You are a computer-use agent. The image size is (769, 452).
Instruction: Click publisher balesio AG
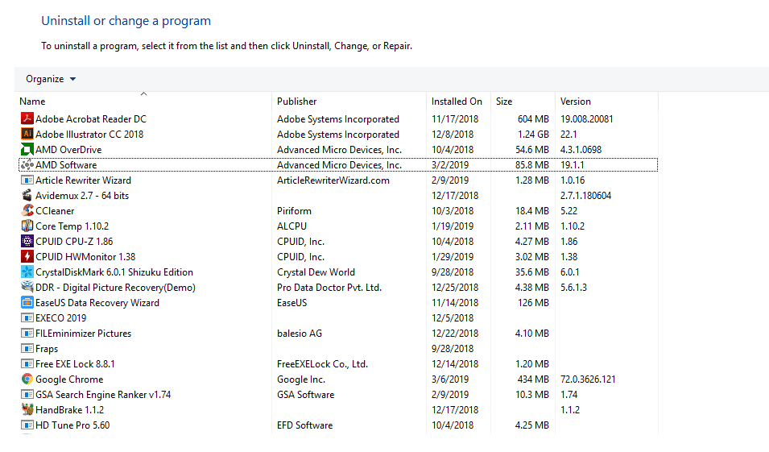click(x=300, y=334)
